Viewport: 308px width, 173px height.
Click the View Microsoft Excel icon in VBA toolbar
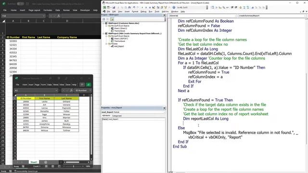pos(104,8)
